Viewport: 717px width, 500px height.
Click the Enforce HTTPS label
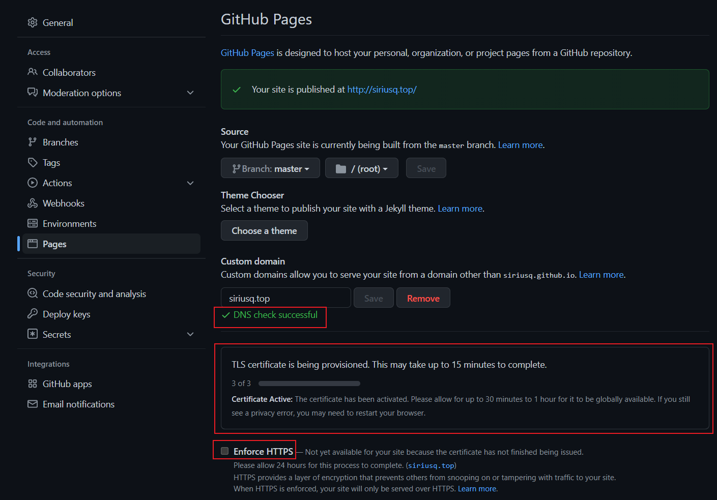pyautogui.click(x=263, y=452)
